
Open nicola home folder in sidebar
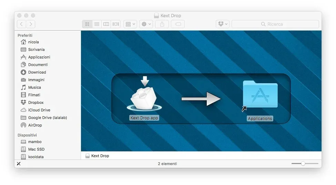[x=33, y=42]
